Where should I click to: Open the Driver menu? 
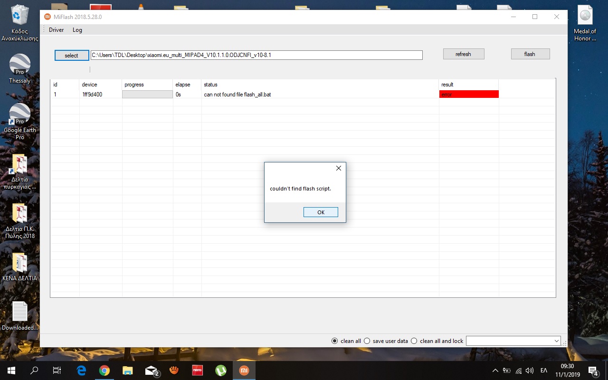(x=56, y=30)
